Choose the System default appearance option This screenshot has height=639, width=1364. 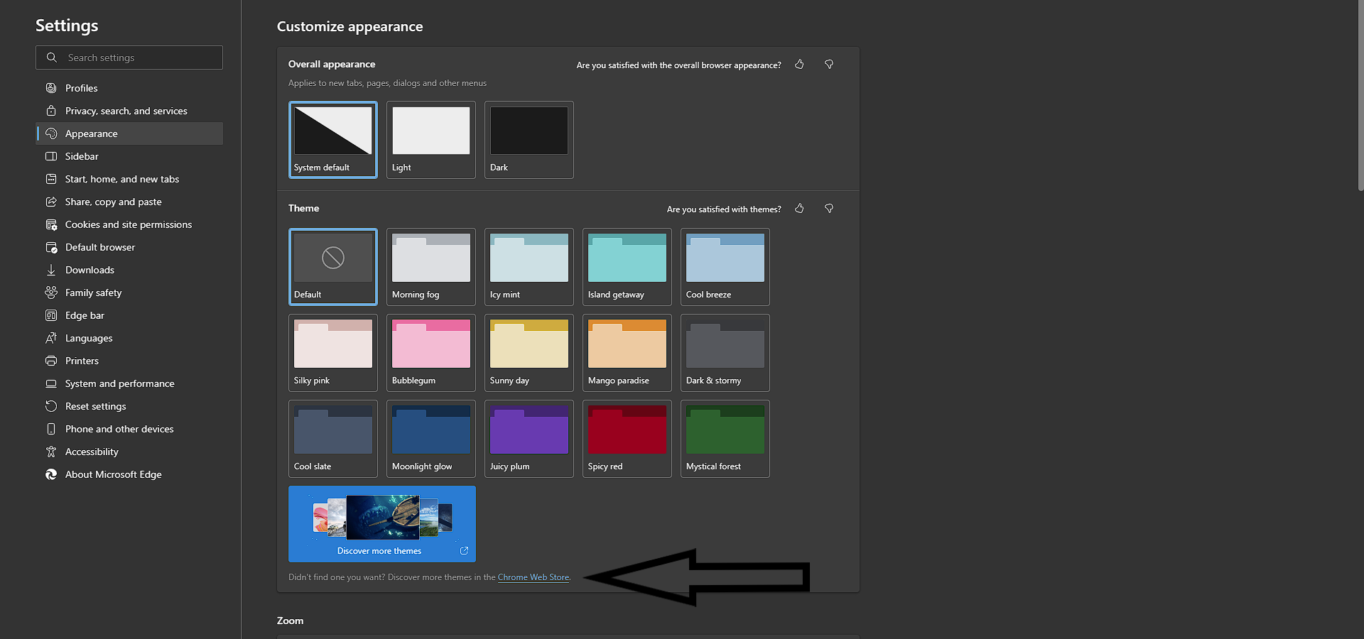point(332,139)
